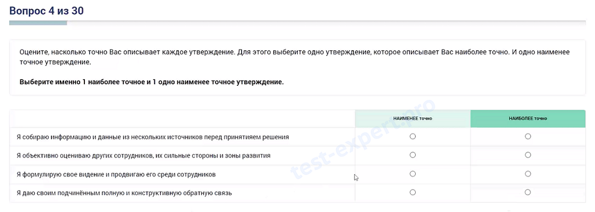This screenshot has height=212, width=595.
Task: Mark 'Я объективно оцениваю' as НАИБОЛЕЕ точно
Action: (528, 155)
